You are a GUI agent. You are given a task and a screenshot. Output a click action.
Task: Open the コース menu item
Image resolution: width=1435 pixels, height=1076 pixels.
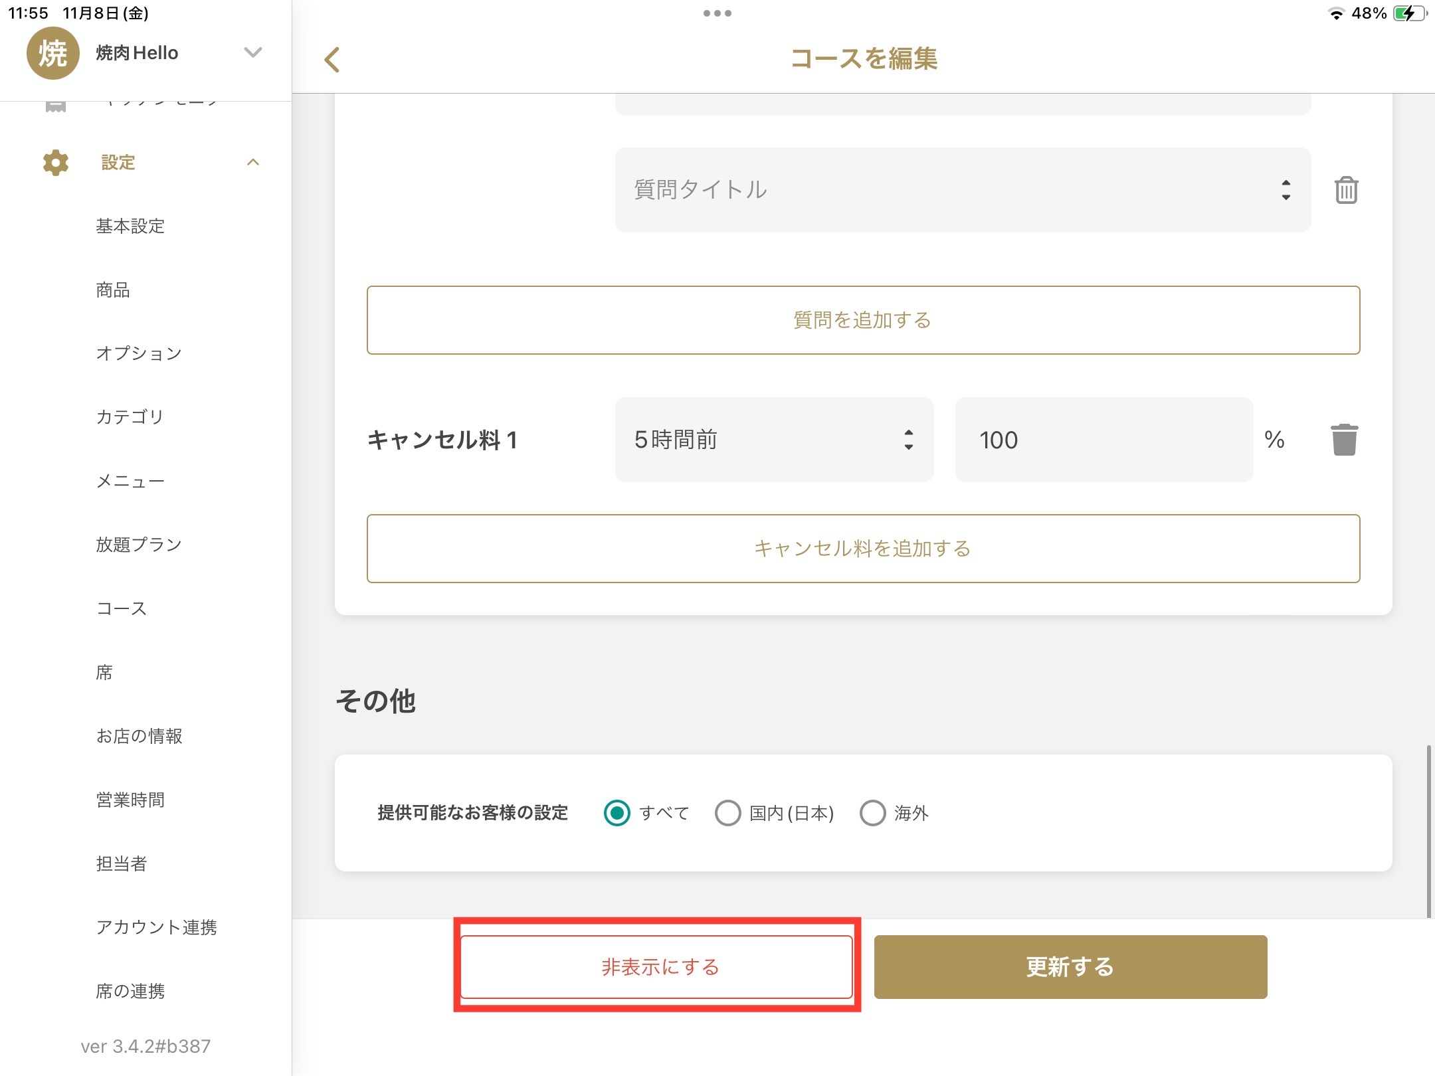pyautogui.click(x=122, y=608)
